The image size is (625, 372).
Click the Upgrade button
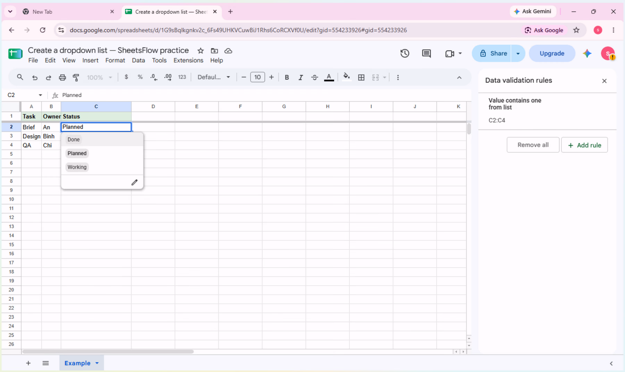click(552, 53)
